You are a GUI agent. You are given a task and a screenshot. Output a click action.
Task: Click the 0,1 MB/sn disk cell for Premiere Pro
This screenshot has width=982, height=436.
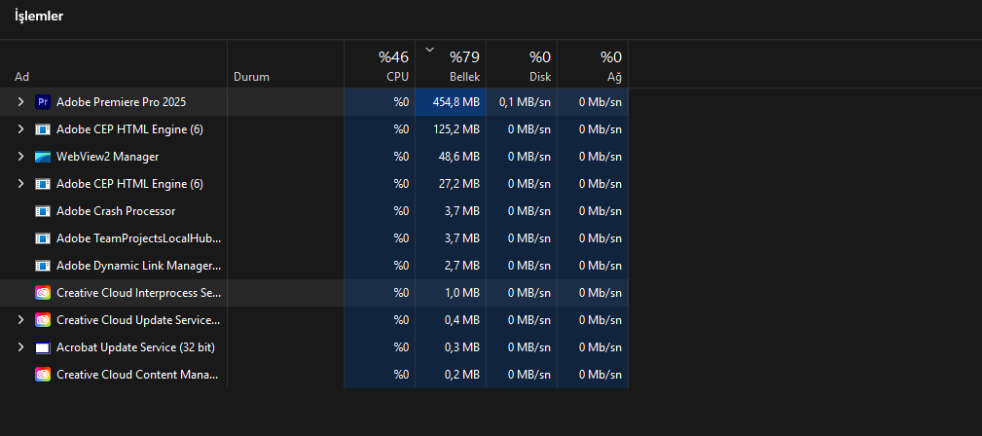tap(523, 102)
